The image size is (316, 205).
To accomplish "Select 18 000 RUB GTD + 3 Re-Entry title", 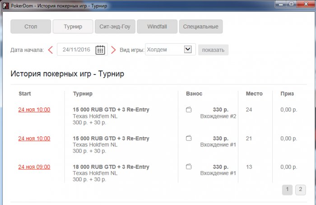I will coord(111,167).
